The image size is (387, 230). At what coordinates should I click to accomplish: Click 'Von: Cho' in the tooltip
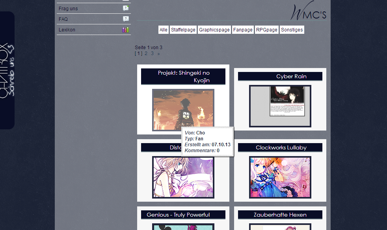pyautogui.click(x=195, y=133)
